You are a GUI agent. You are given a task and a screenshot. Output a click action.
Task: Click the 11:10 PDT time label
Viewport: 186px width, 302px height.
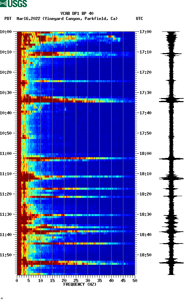[6, 174]
